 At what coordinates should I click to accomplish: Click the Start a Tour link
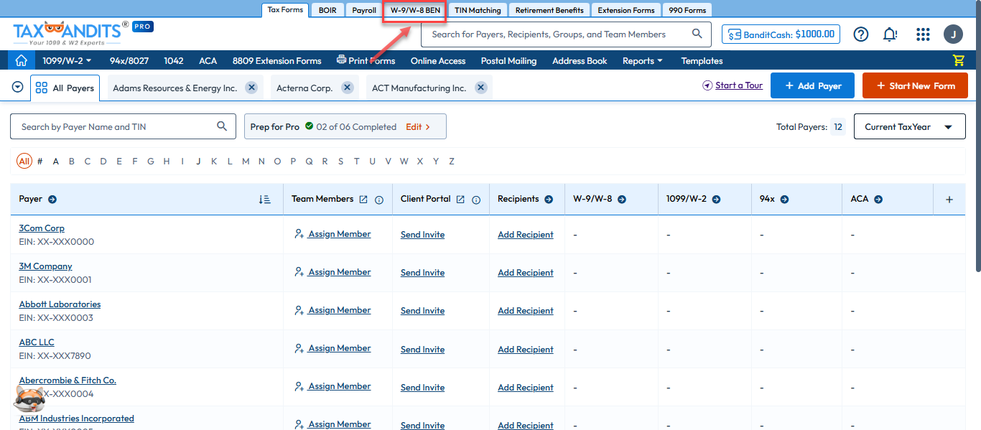tap(733, 85)
